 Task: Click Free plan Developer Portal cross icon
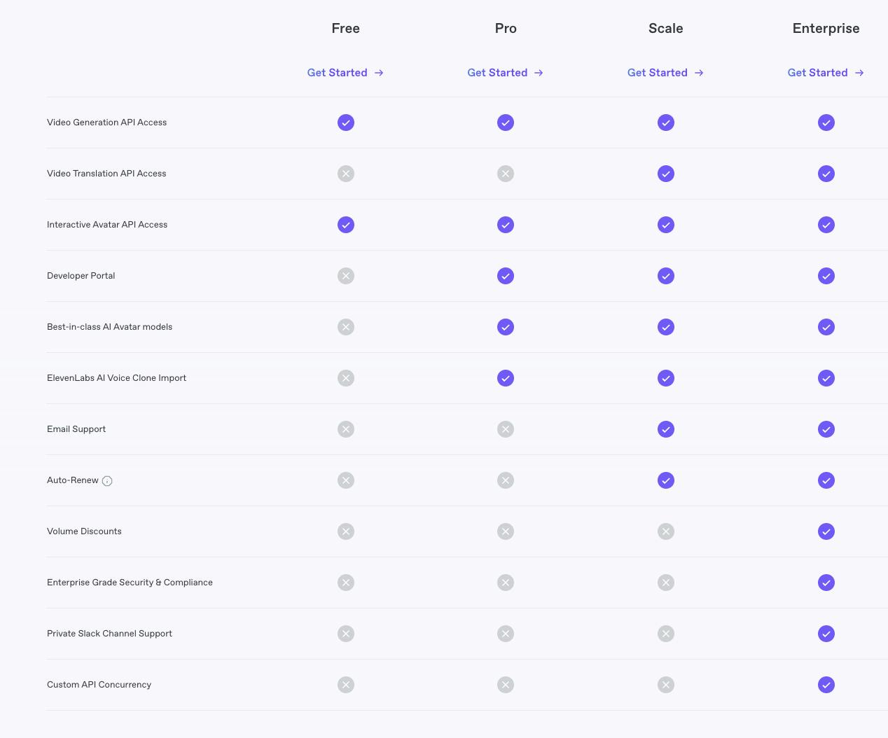click(346, 276)
